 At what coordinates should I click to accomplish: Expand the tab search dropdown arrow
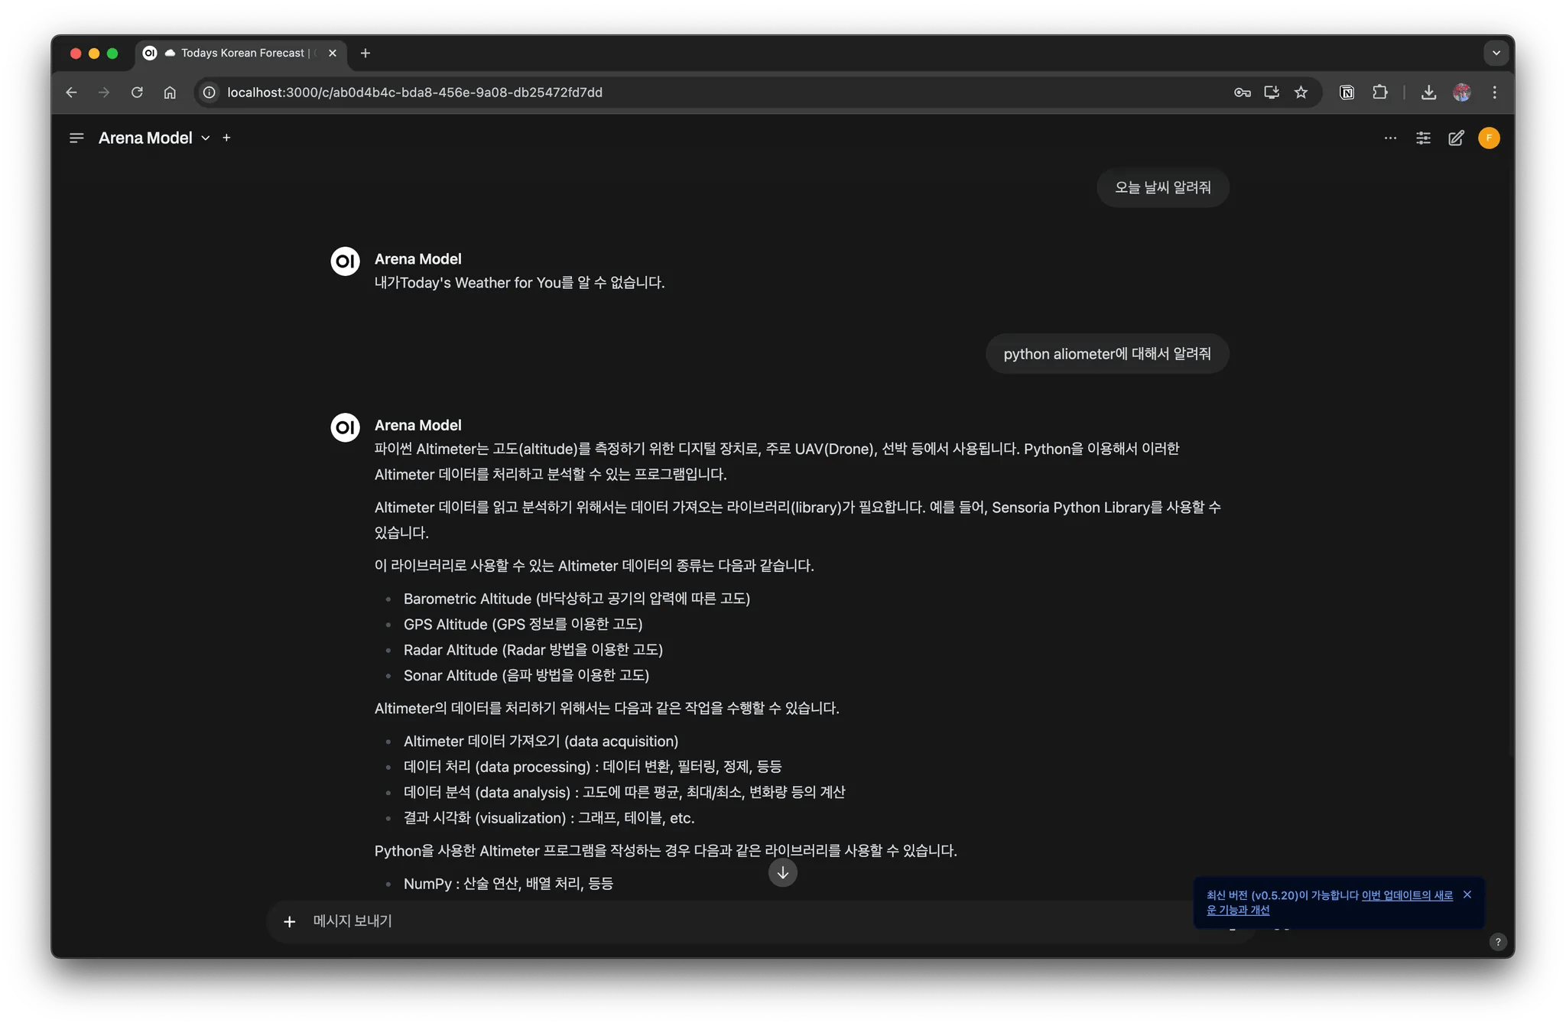pos(1496,53)
